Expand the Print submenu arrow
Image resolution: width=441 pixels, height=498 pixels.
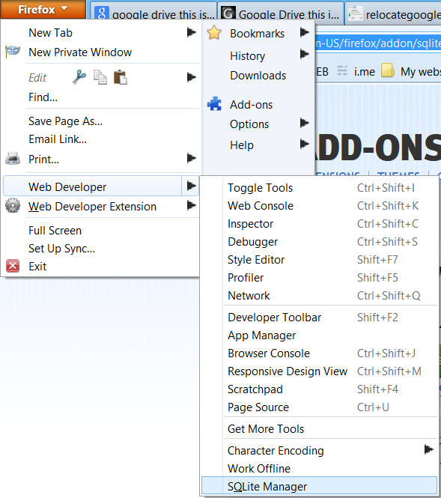pos(191,158)
